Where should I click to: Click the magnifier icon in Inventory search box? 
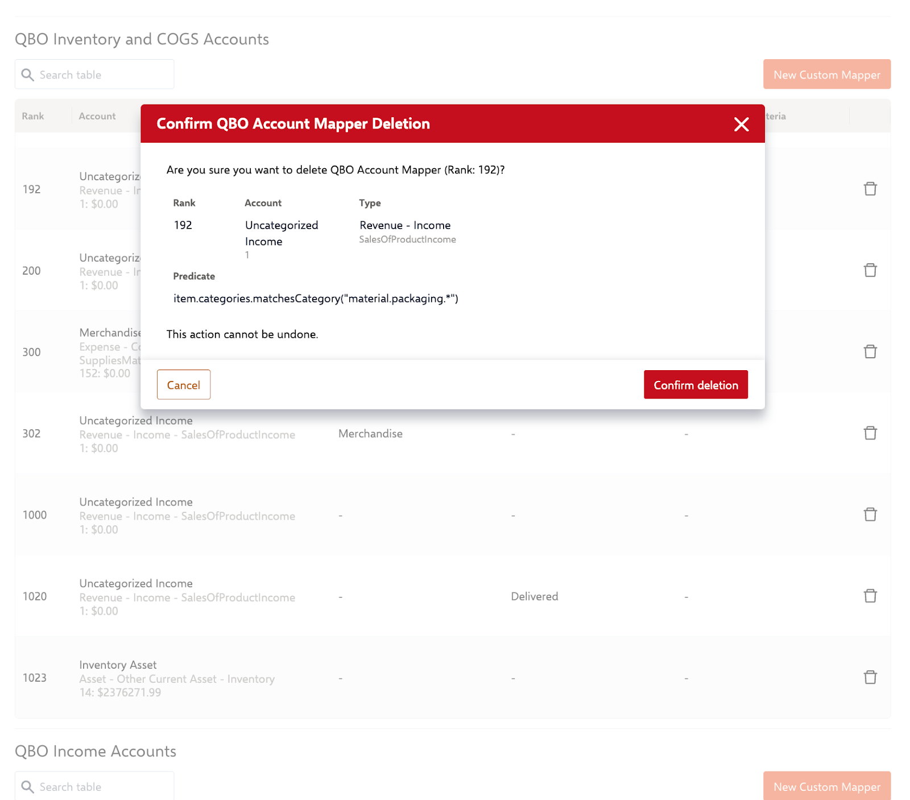pos(27,74)
